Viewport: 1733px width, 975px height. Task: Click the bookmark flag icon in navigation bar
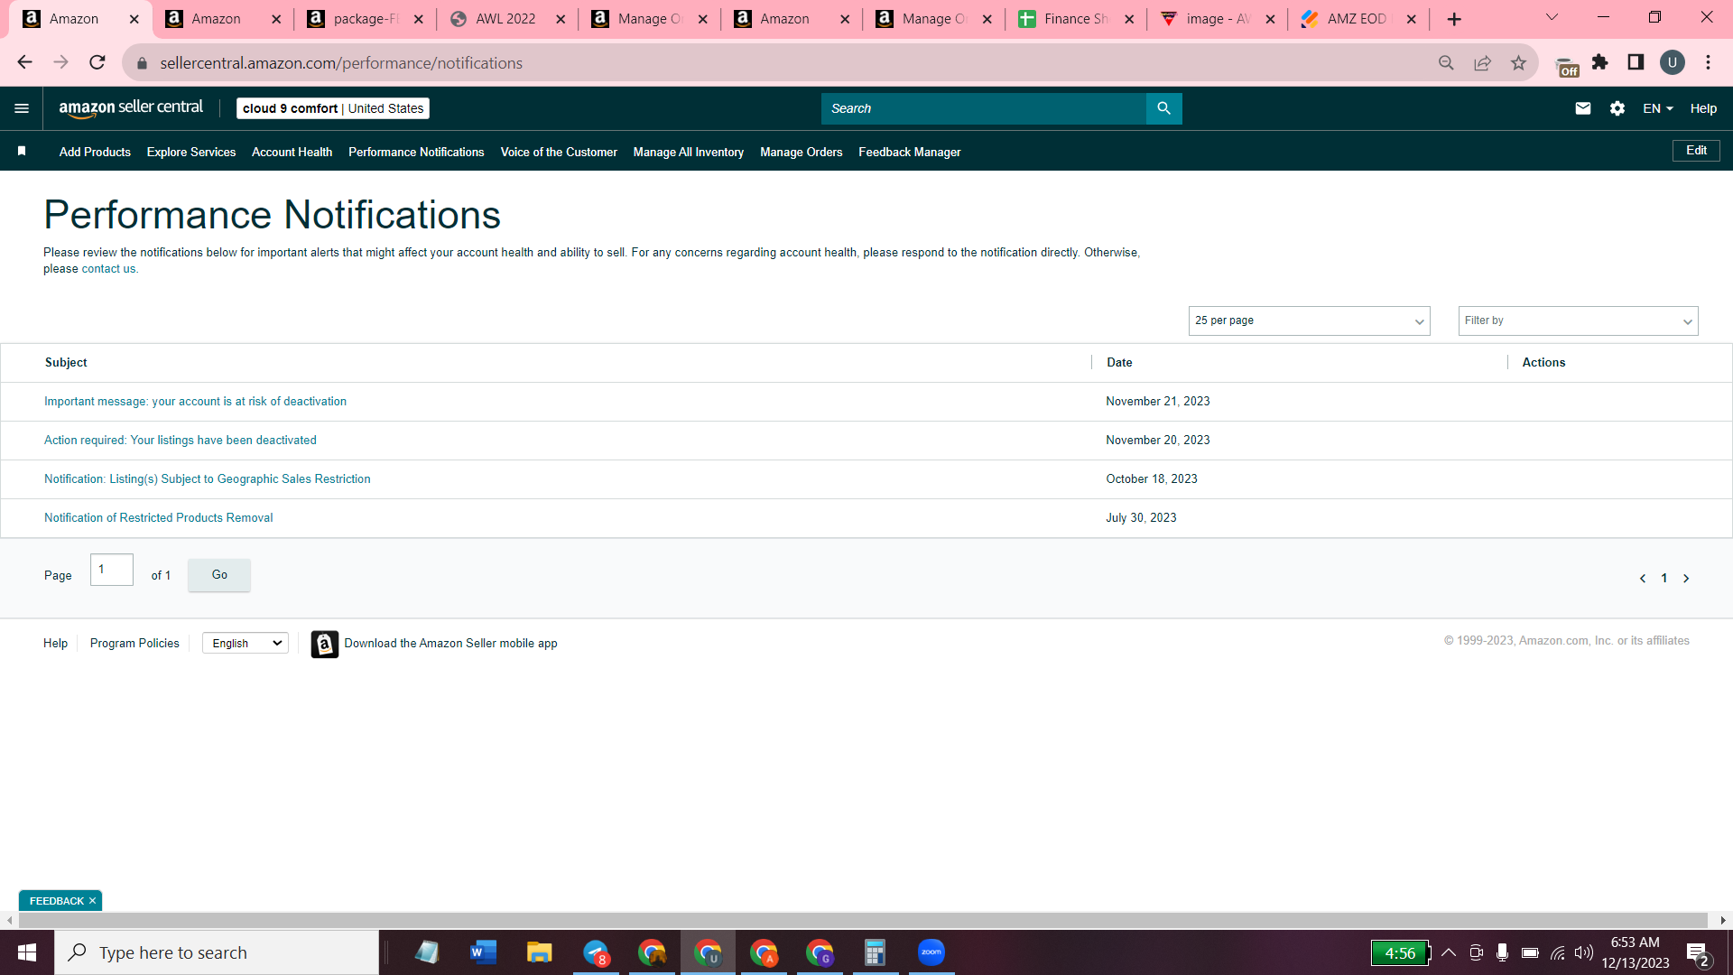point(22,151)
